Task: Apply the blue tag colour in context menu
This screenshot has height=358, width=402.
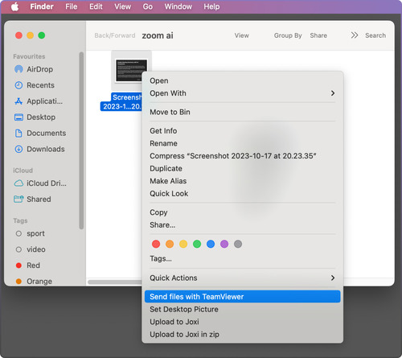Action: point(211,244)
